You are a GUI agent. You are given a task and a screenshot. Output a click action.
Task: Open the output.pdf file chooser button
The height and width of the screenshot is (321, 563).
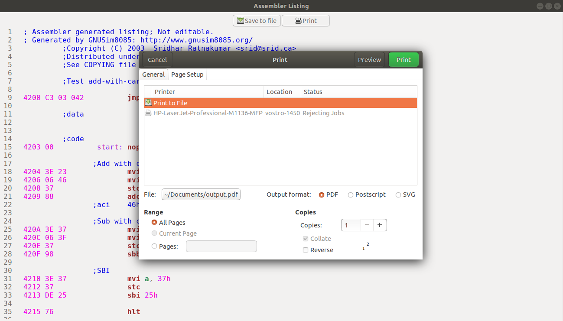click(201, 195)
